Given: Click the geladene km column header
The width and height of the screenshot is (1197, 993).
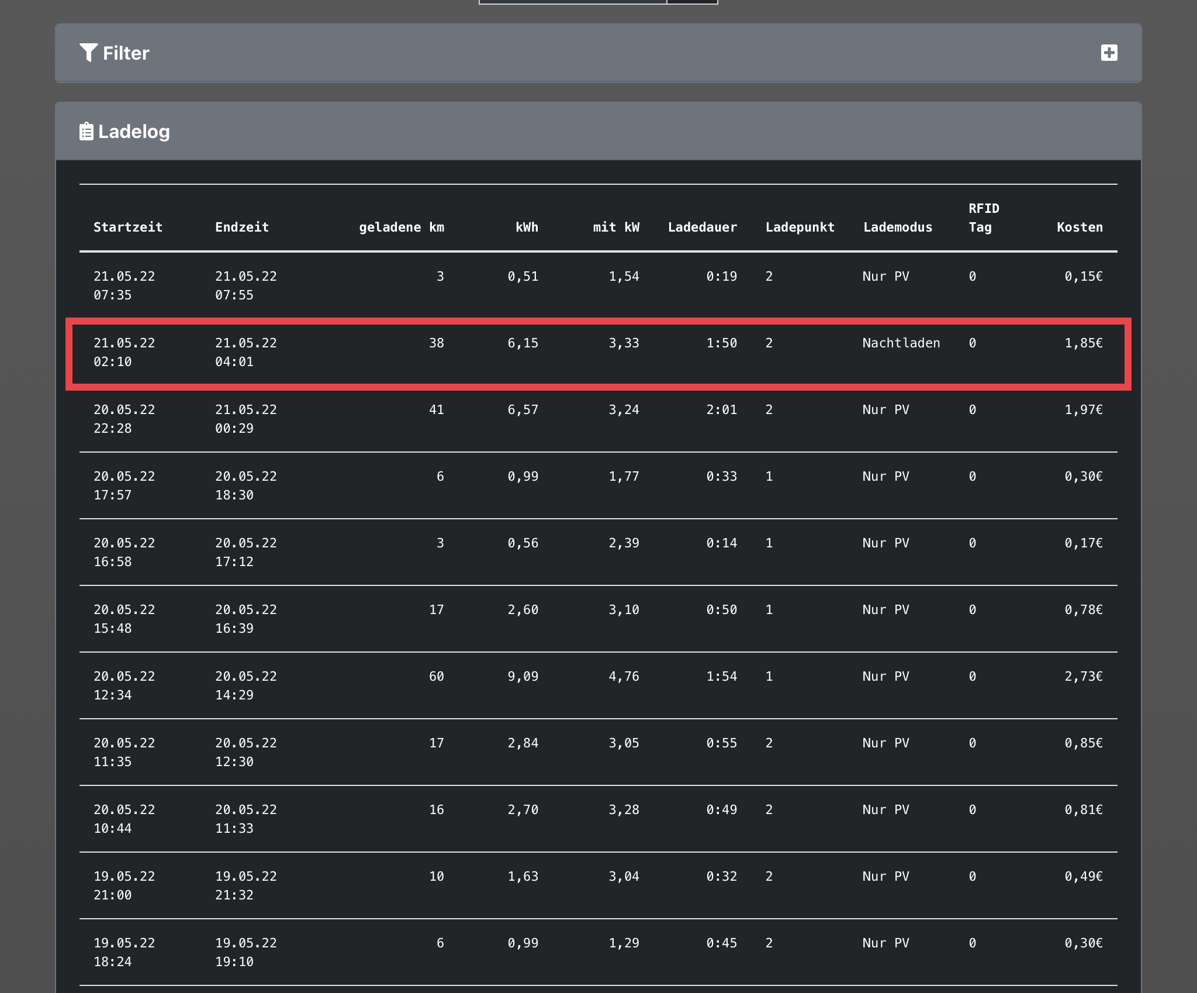Looking at the screenshot, I should click(401, 227).
